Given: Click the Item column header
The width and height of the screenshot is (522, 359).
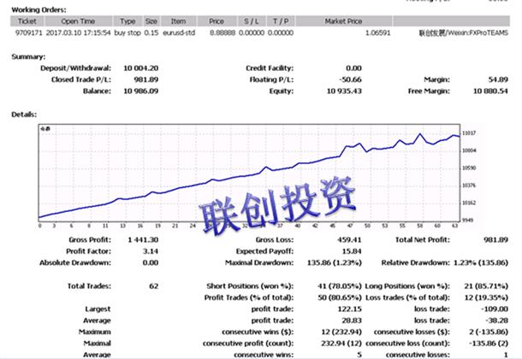Looking at the screenshot, I should pos(179,21).
